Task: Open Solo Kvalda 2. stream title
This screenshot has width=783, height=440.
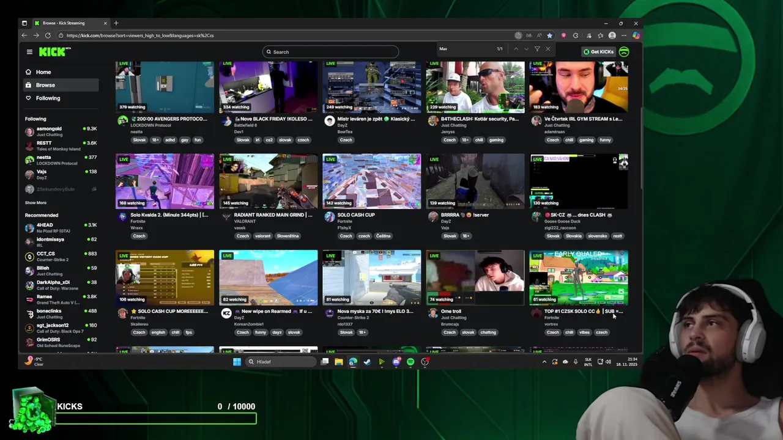Action: [x=169, y=215]
